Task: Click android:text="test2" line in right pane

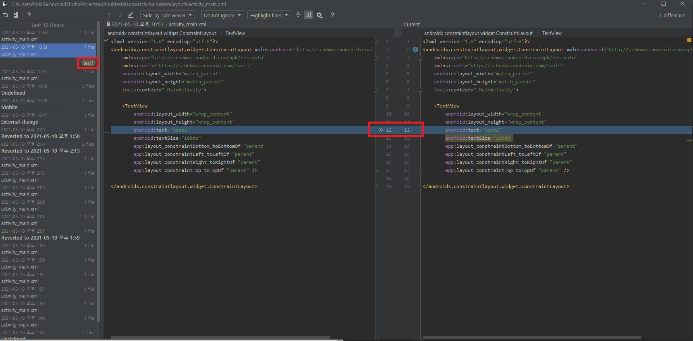Action: [x=473, y=130]
